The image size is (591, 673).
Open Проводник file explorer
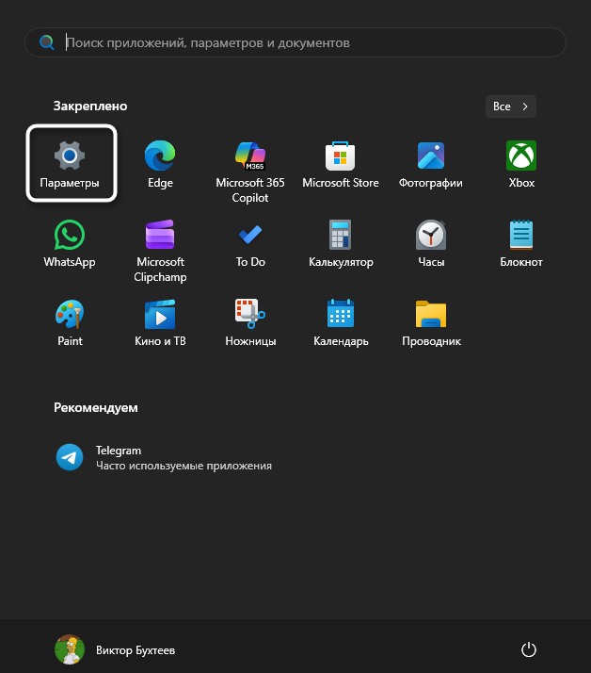pos(431,322)
